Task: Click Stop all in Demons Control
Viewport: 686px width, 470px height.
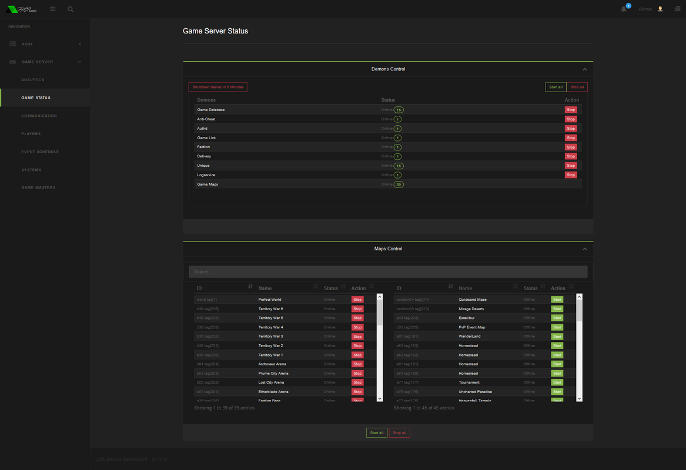Action: 577,87
